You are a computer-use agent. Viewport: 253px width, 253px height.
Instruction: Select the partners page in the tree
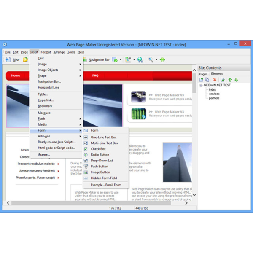(x=214, y=98)
